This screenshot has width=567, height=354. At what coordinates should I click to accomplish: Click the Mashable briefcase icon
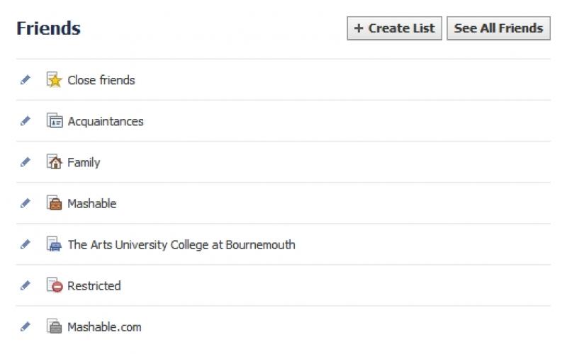(x=55, y=203)
